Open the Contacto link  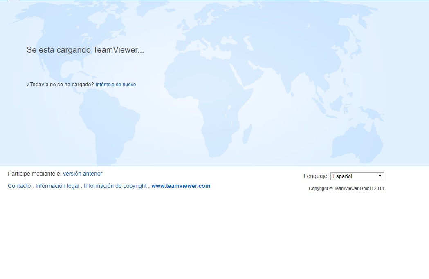click(19, 186)
